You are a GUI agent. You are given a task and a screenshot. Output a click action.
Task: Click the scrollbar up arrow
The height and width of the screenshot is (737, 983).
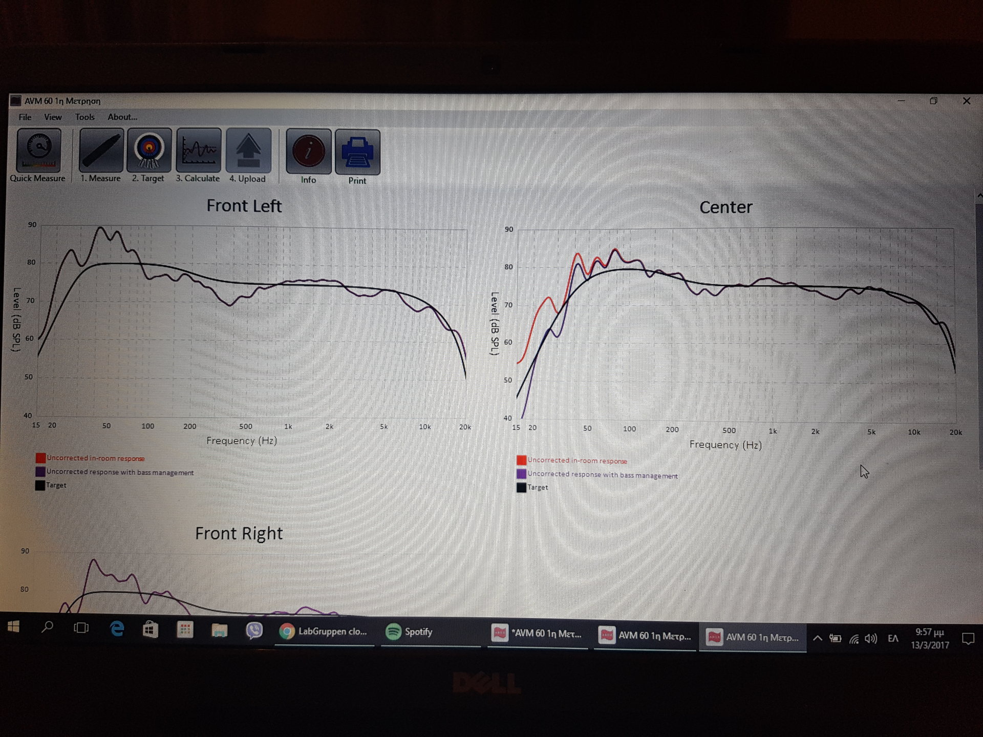click(979, 196)
